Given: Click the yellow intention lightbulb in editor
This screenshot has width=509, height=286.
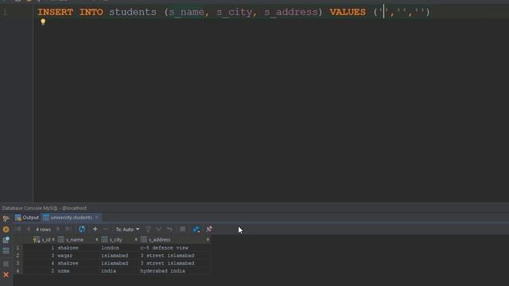Looking at the screenshot, I should pyautogui.click(x=43, y=22).
